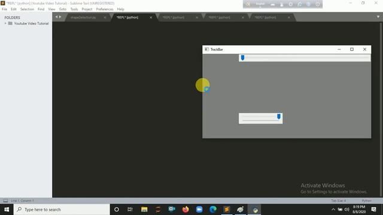This screenshot has width=383, height=215.
Task: Open the Python syntax selector
Action: tap(366, 201)
